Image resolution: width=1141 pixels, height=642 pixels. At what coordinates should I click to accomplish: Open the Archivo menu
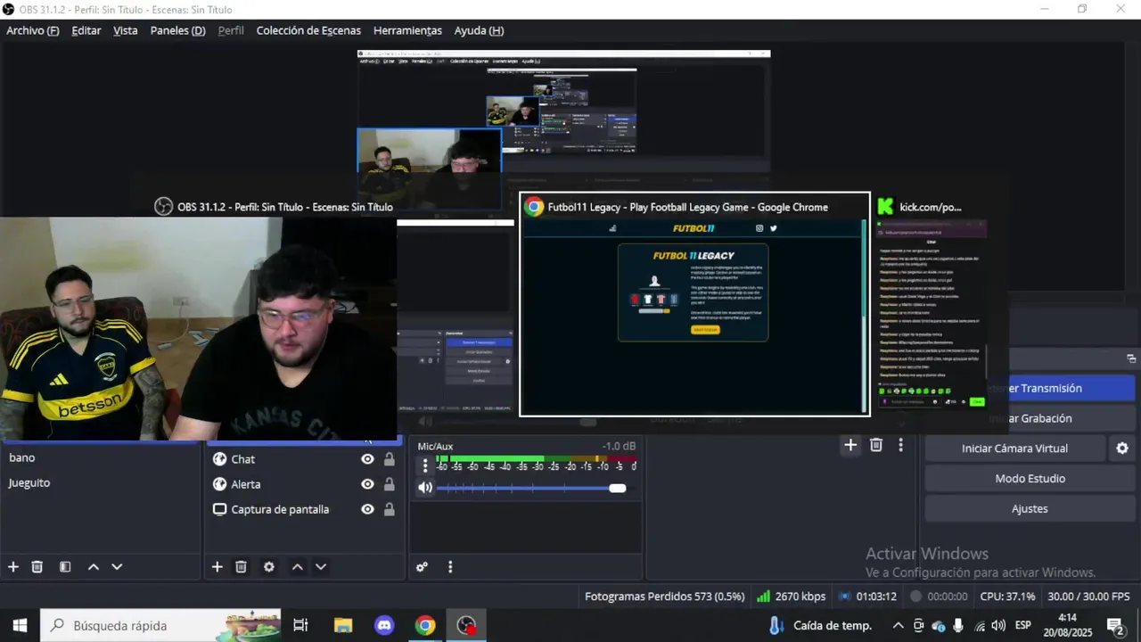[x=33, y=30]
